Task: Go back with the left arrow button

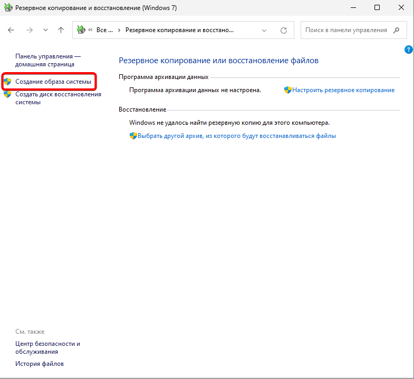Action: tap(11, 30)
